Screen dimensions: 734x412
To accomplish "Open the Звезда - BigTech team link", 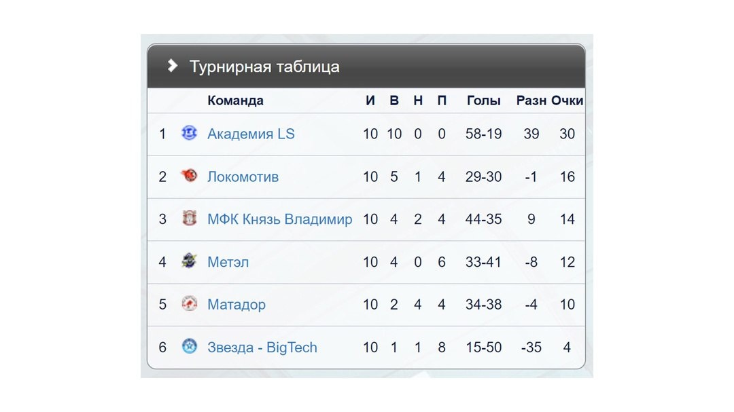I will point(262,348).
